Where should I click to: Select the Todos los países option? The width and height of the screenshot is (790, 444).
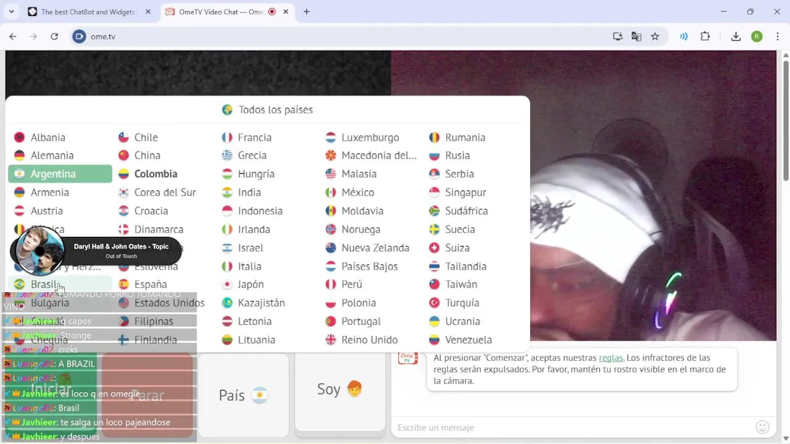click(267, 110)
